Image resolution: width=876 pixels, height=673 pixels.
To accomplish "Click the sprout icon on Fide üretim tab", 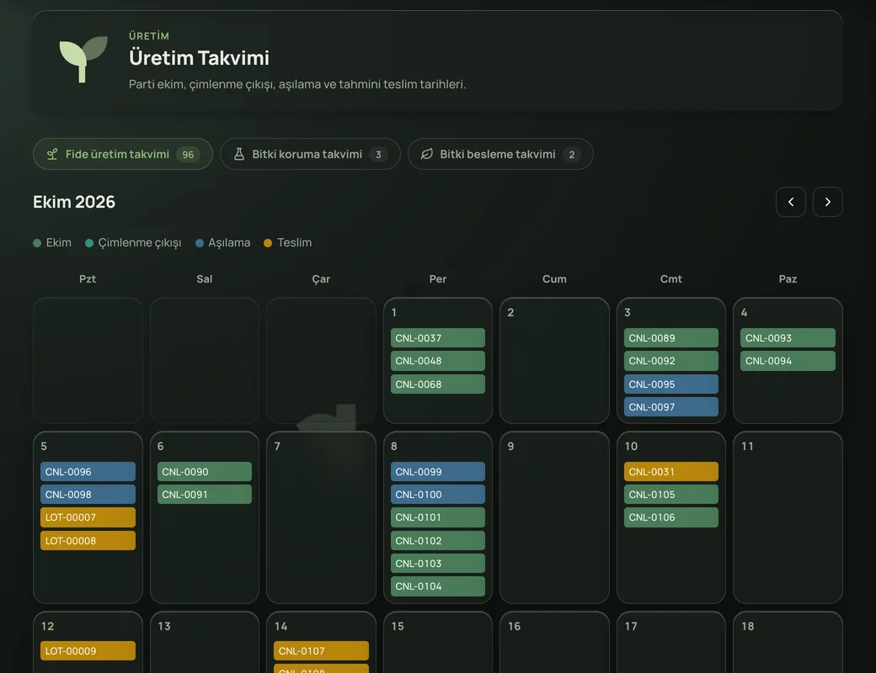I will (52, 154).
